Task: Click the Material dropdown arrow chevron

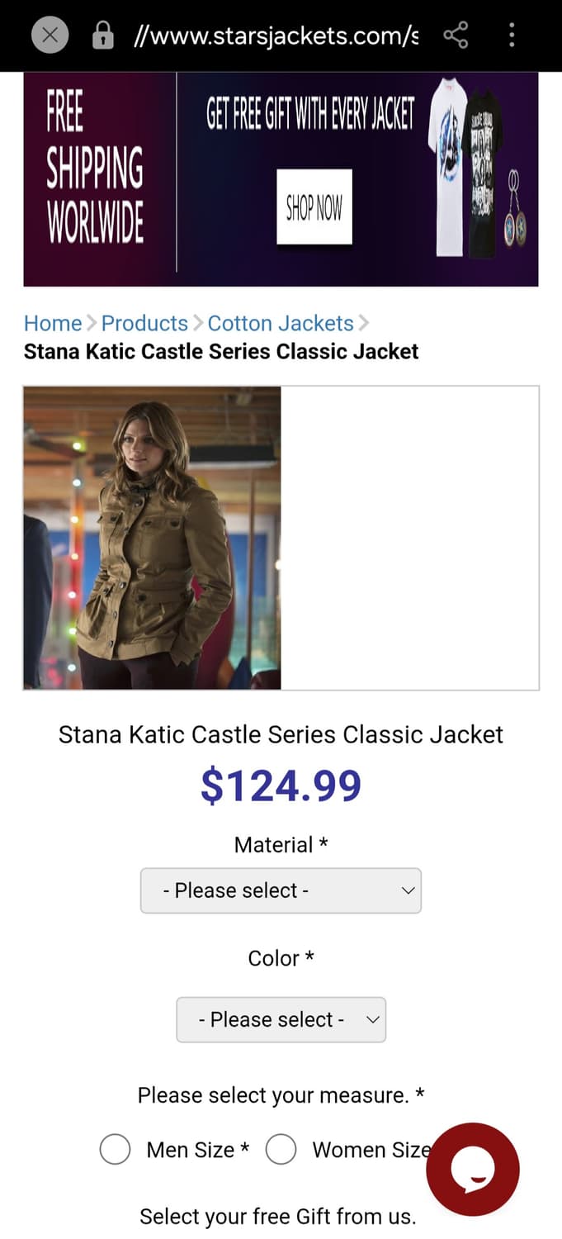Action: [407, 890]
